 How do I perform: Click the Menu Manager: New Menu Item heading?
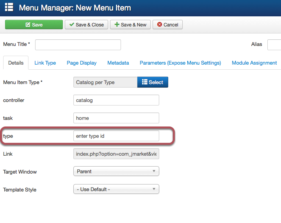coord(75,8)
